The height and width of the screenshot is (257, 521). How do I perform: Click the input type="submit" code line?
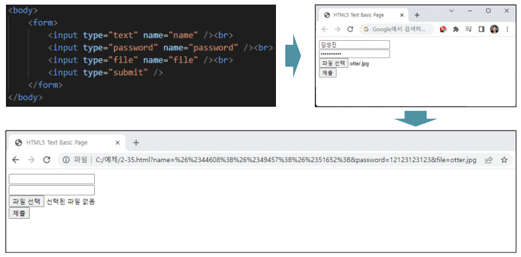(x=105, y=72)
